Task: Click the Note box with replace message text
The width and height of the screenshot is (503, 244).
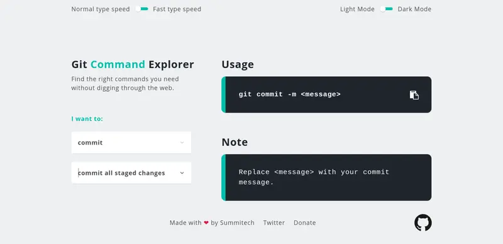Action: (326, 177)
